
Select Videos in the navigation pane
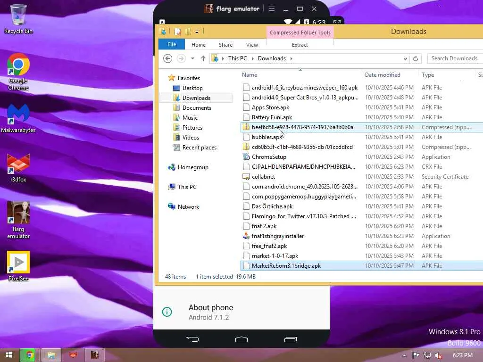pos(191,137)
